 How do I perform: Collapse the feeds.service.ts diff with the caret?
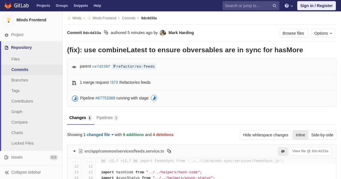[74, 151]
